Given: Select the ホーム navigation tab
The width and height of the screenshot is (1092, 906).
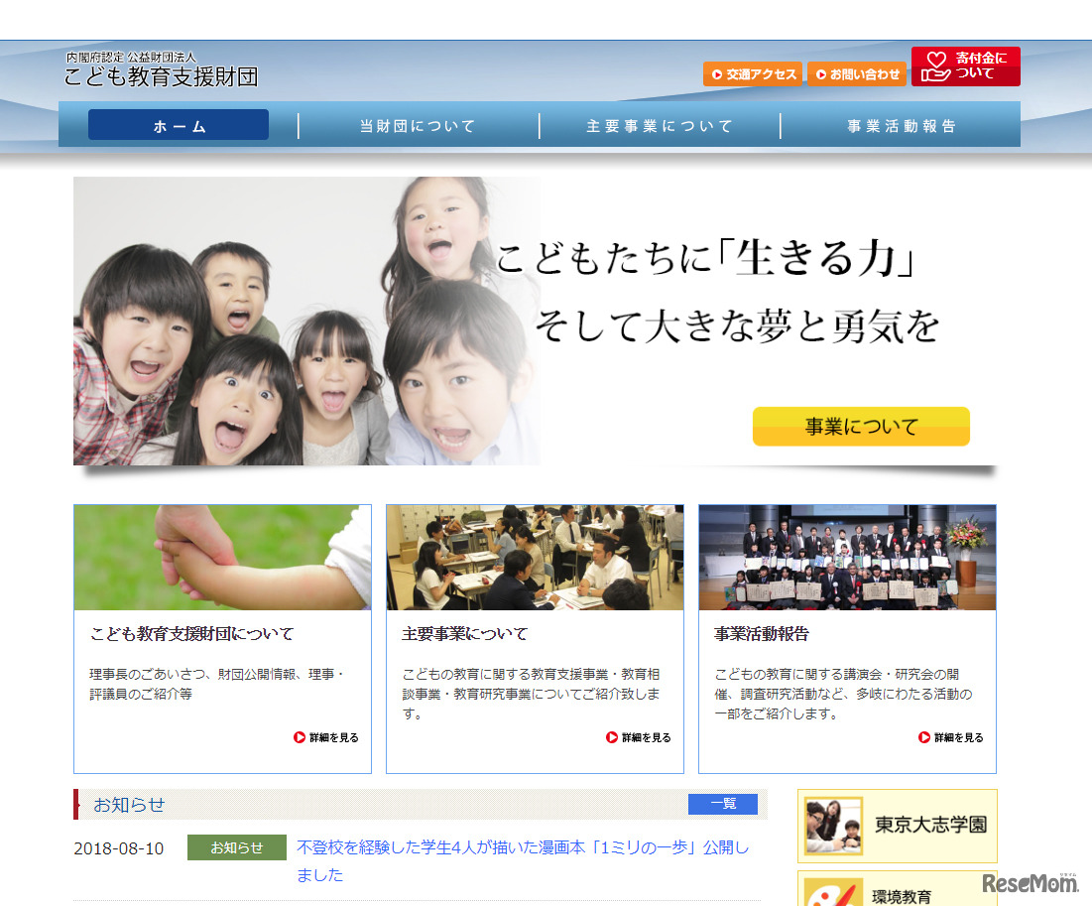Looking at the screenshot, I should 179,124.
